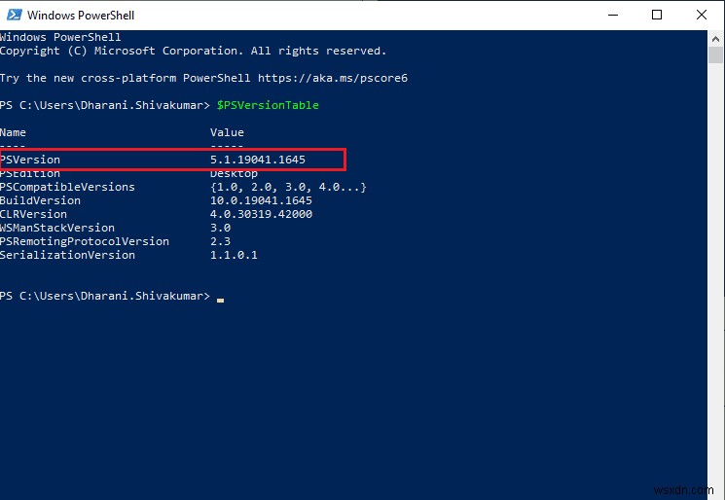Click the PSEdition name entry
The height and width of the screenshot is (500, 725).
point(30,174)
